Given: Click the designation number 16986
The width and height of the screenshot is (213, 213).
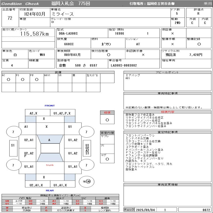Looking at the screenshot, I should pos(120,34).
